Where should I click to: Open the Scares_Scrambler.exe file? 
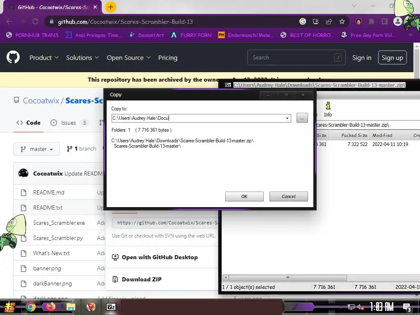pyautogui.click(x=59, y=223)
